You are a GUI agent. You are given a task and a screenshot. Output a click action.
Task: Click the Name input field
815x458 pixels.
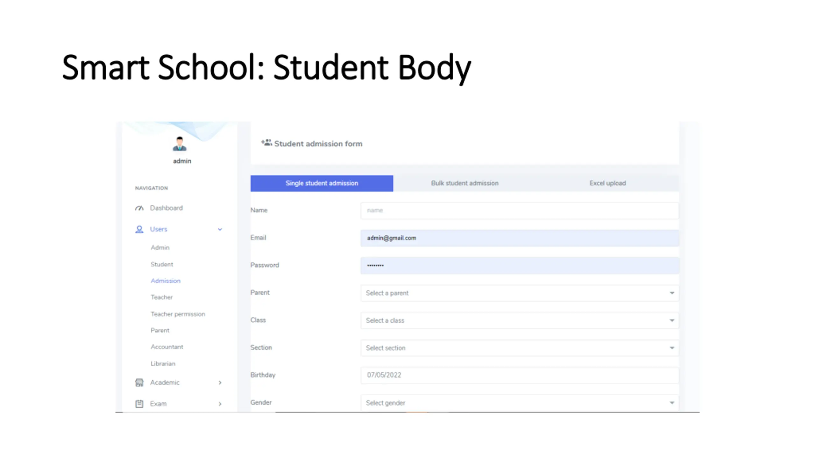coord(519,210)
